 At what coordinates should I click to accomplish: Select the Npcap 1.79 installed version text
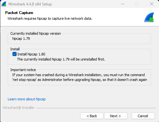(21, 39)
